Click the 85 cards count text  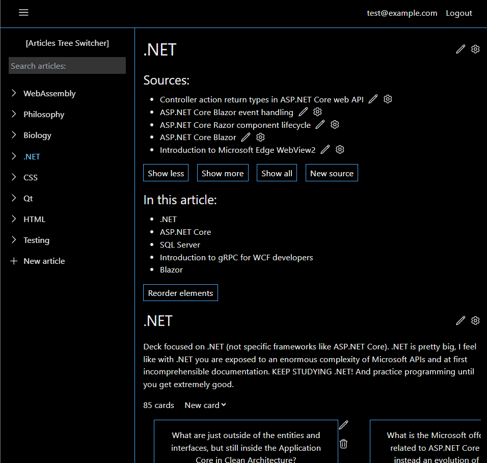click(158, 405)
